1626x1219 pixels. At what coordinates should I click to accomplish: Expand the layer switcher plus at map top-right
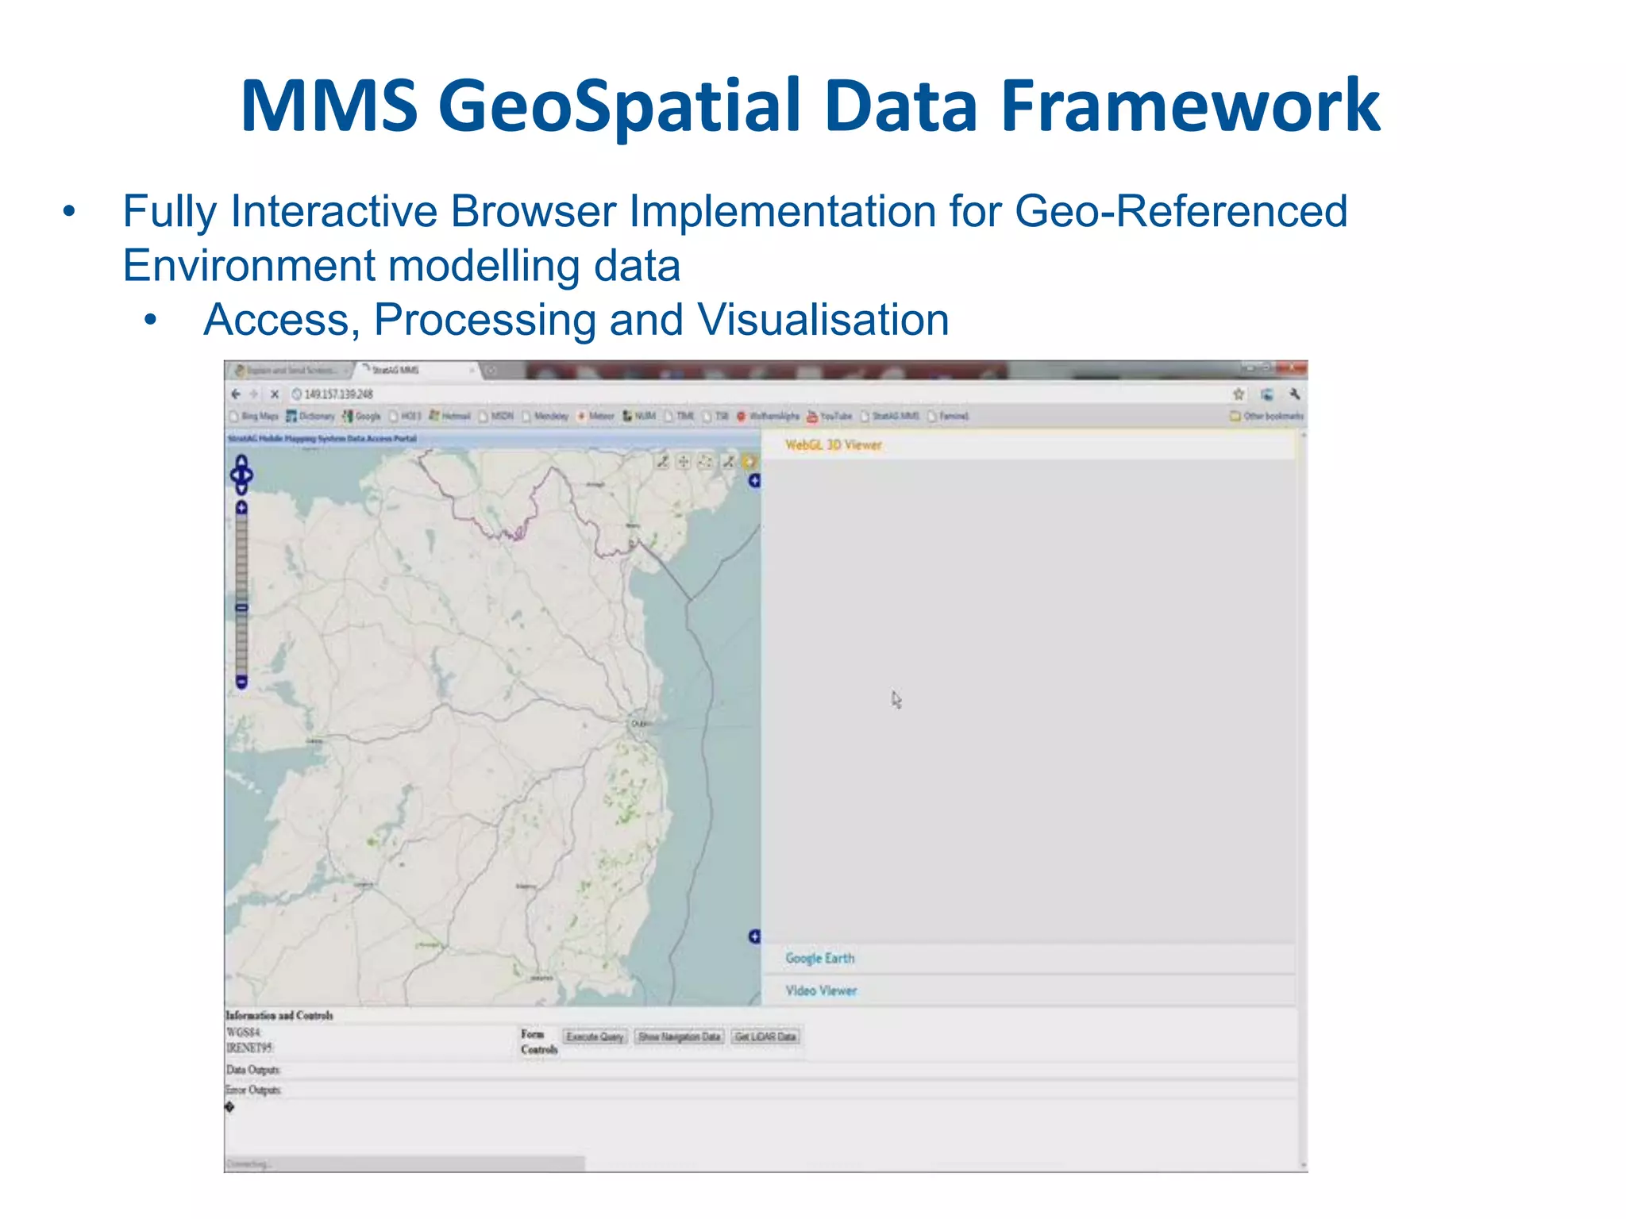coord(754,481)
